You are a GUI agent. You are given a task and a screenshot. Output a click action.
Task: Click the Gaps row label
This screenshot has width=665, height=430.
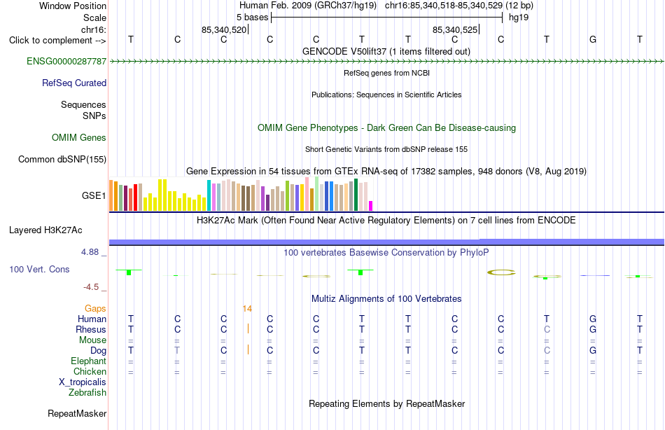click(x=95, y=309)
